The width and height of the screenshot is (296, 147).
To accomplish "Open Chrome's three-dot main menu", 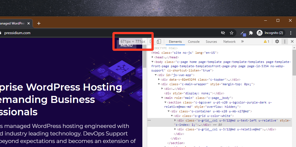I will pyautogui.click(x=290, y=33).
